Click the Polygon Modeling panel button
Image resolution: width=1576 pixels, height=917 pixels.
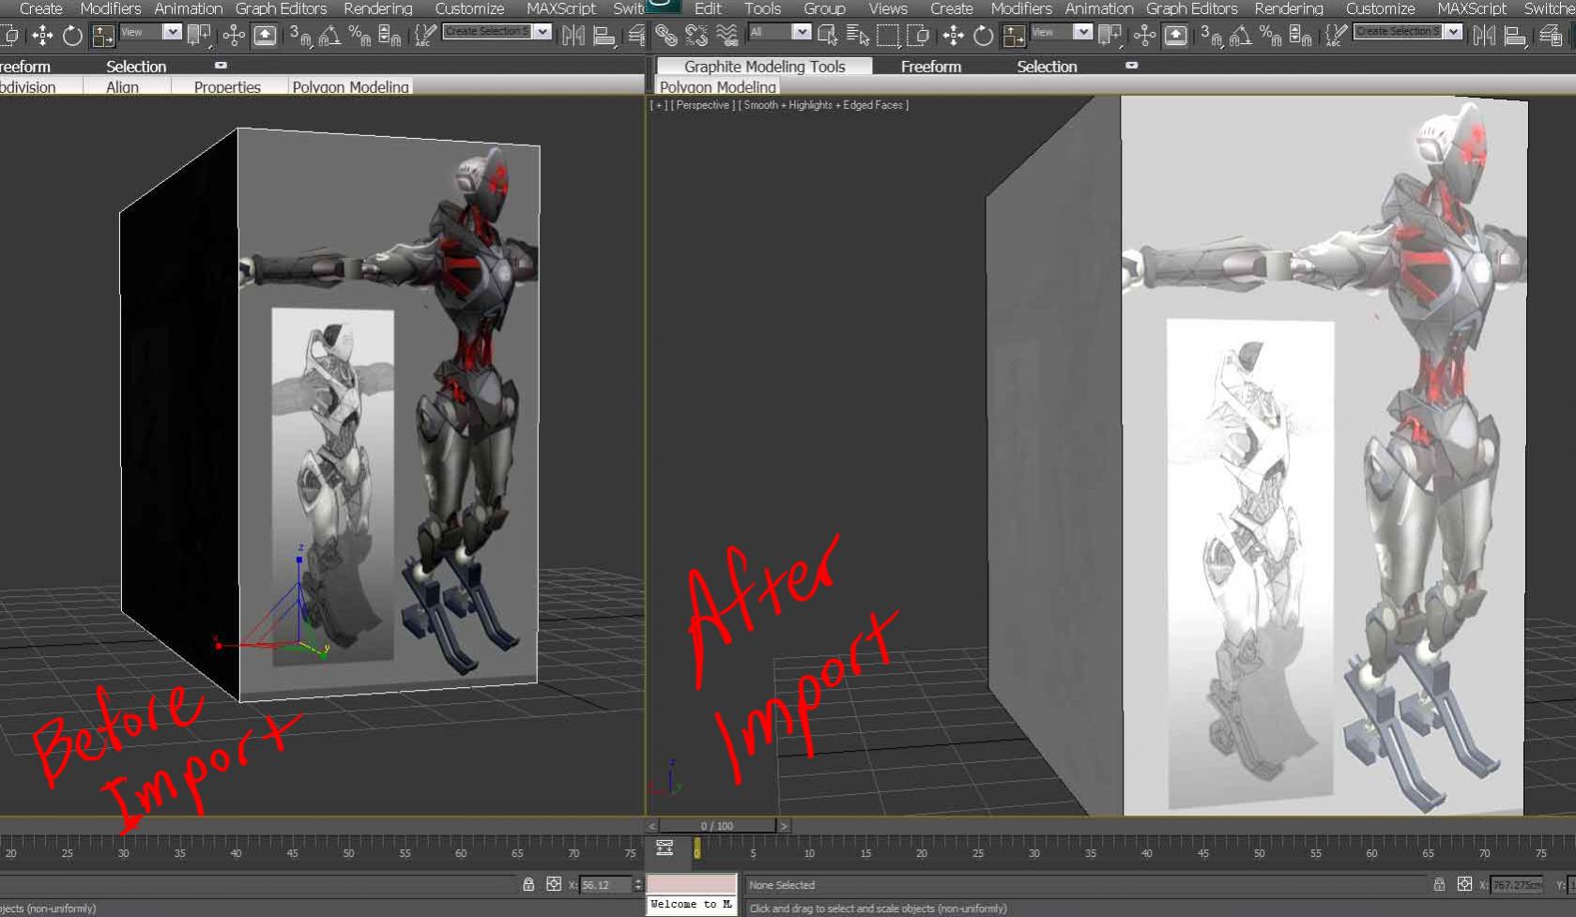(717, 86)
